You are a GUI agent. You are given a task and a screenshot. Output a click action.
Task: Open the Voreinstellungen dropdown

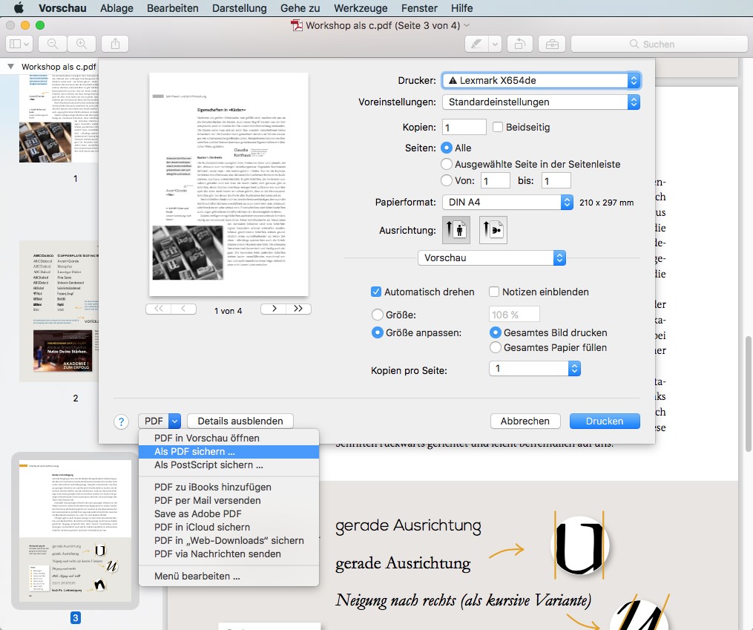point(542,102)
